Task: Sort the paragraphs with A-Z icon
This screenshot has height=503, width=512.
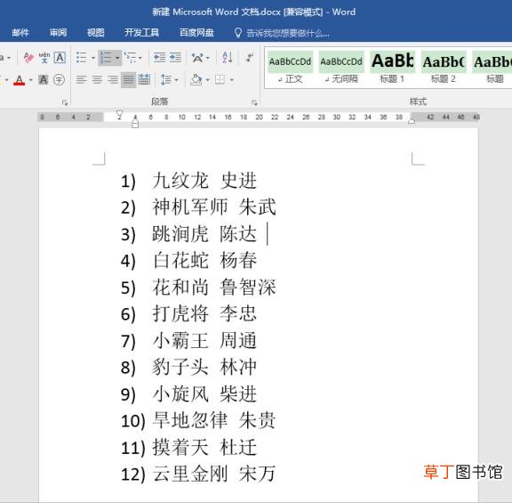Action: [x=228, y=58]
